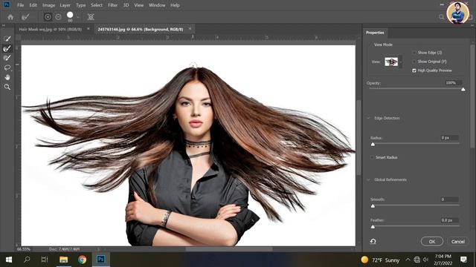Image resolution: width=476 pixels, height=267 pixels.
Task: Choose Add to selection mode icon
Action: 48,17
